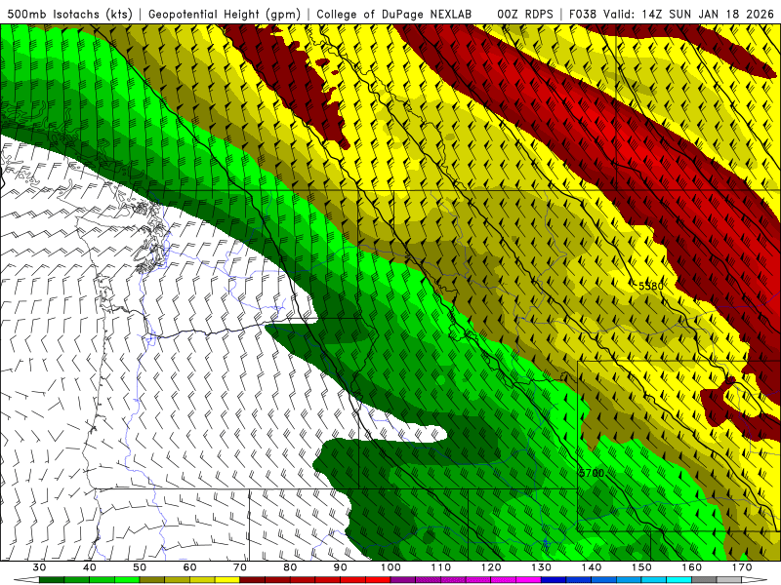Screen dimensions: 781x585
Task: Select the dark blue legend swatch at 130
Action: point(554,580)
